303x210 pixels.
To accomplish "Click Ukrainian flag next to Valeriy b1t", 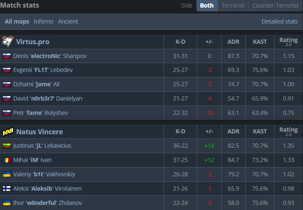I will click(x=7, y=174).
